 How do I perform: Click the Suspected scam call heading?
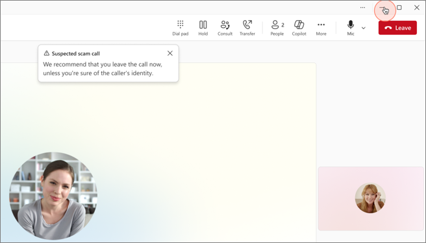coord(76,53)
